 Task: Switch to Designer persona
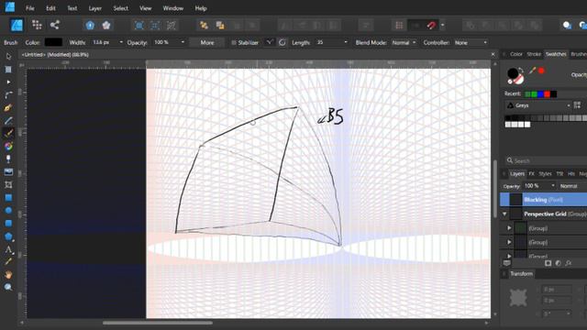17,25
